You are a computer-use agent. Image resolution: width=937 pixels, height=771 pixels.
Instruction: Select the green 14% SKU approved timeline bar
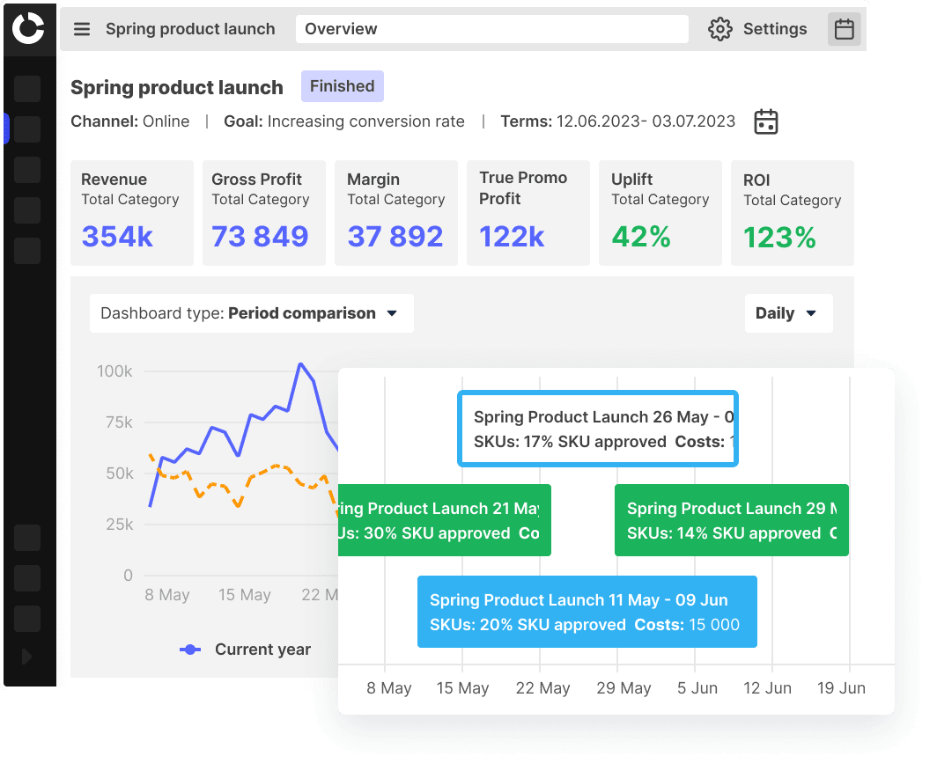click(x=731, y=520)
